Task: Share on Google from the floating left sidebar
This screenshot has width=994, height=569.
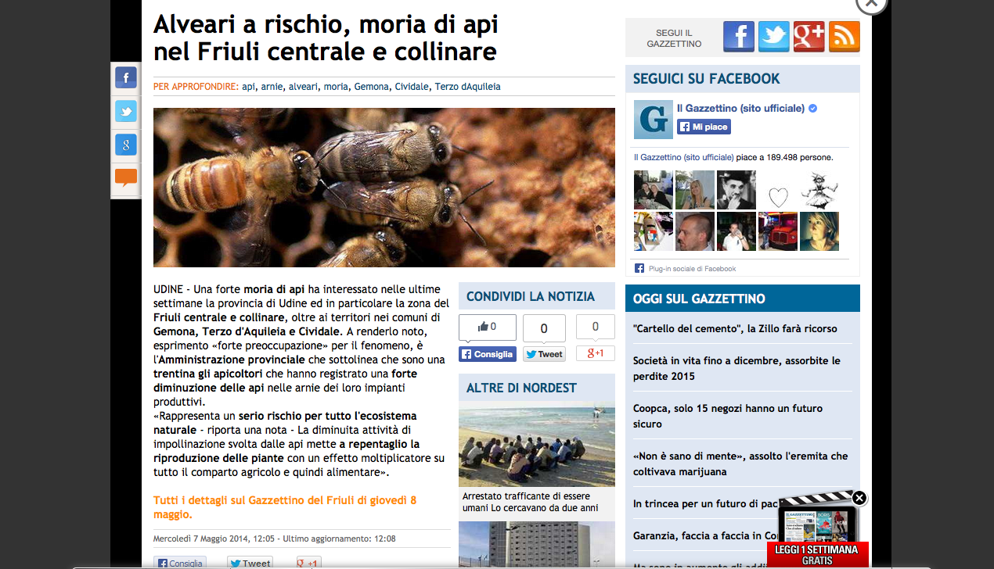Action: pos(126,145)
